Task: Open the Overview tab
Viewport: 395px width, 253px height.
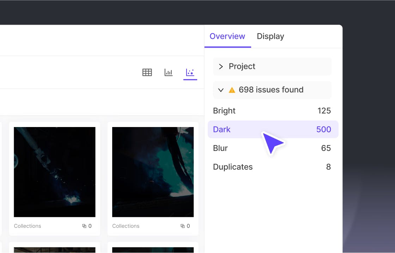Action: 227,36
